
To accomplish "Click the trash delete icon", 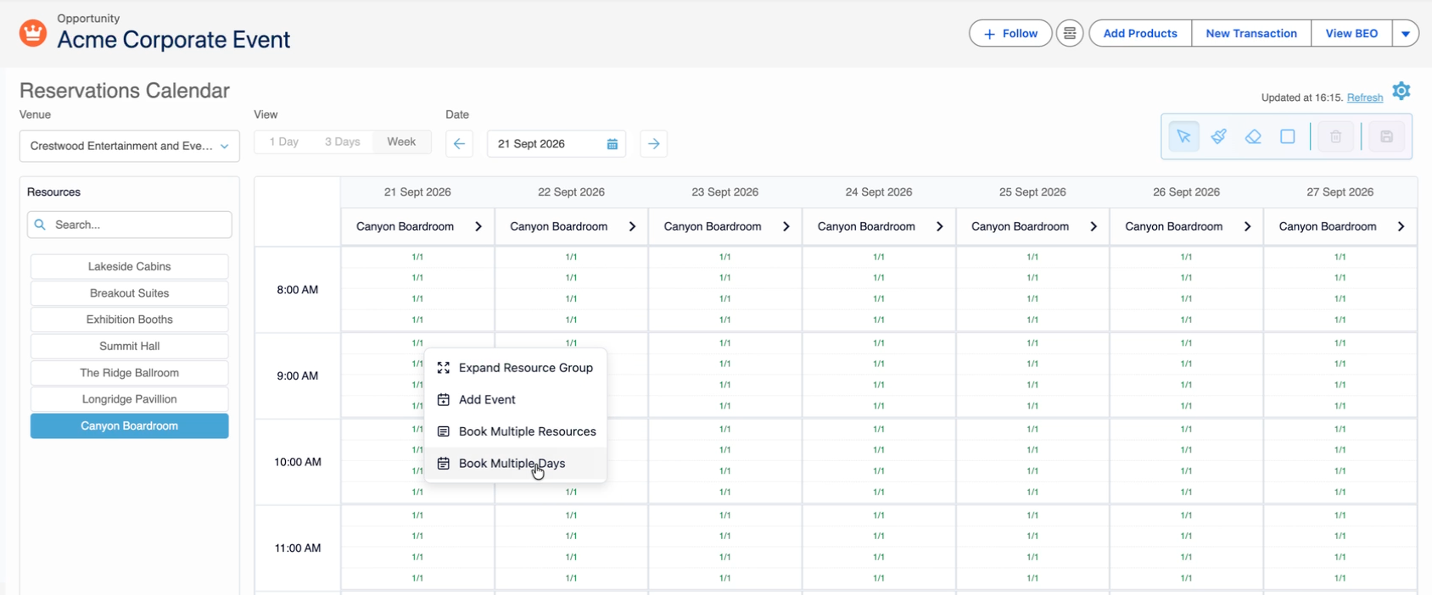I will (1335, 136).
